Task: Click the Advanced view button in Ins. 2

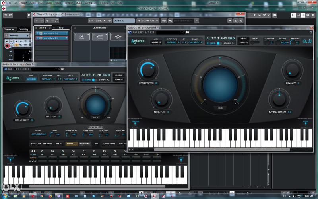Action: click(156, 42)
